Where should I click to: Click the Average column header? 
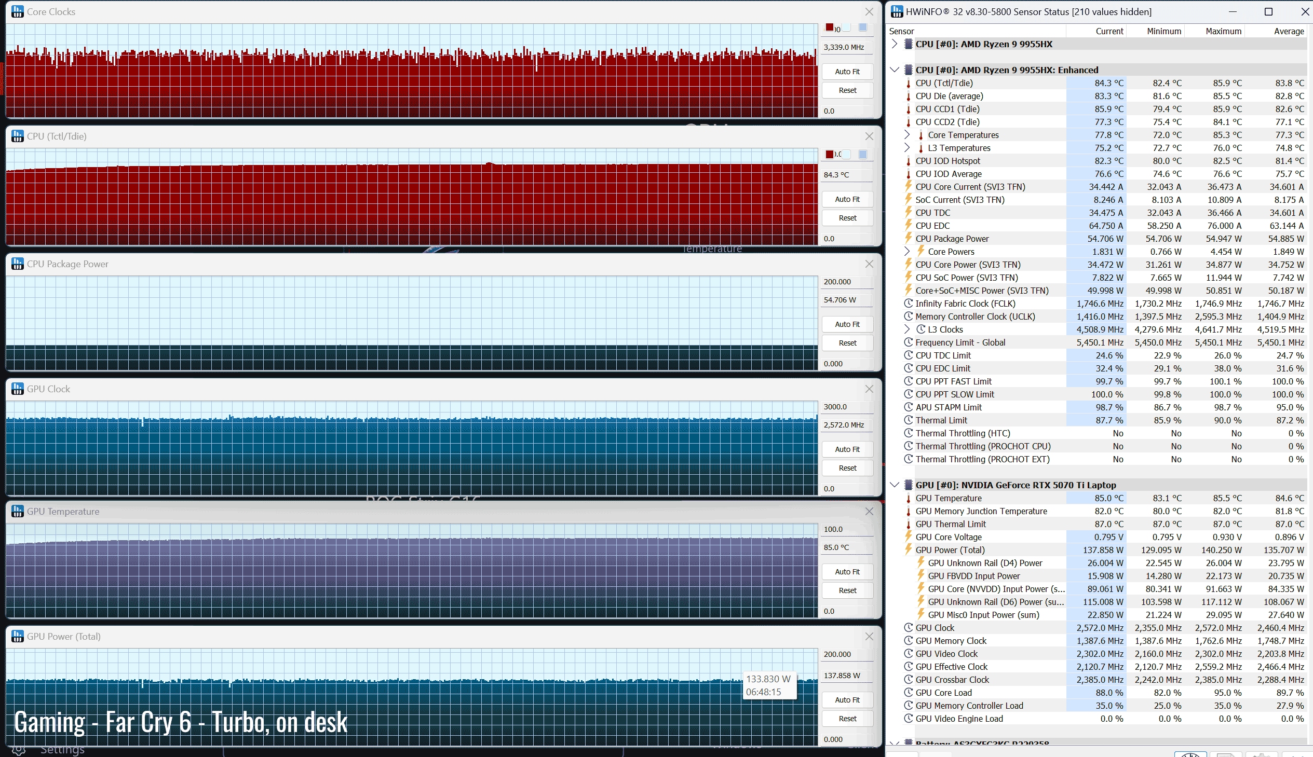1288,31
